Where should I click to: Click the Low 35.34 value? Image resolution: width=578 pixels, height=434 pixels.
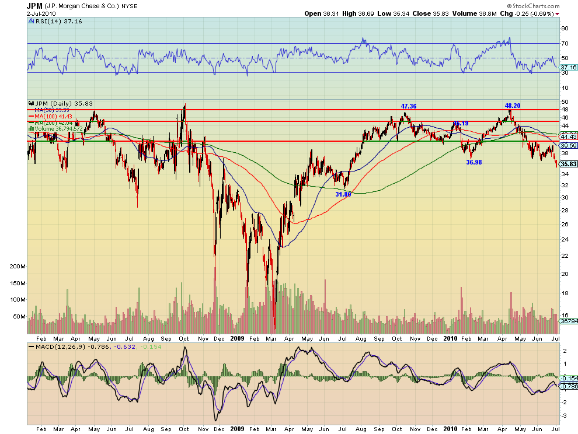pos(393,13)
